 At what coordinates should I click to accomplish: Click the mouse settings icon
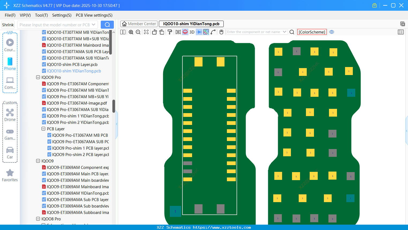[221, 32]
